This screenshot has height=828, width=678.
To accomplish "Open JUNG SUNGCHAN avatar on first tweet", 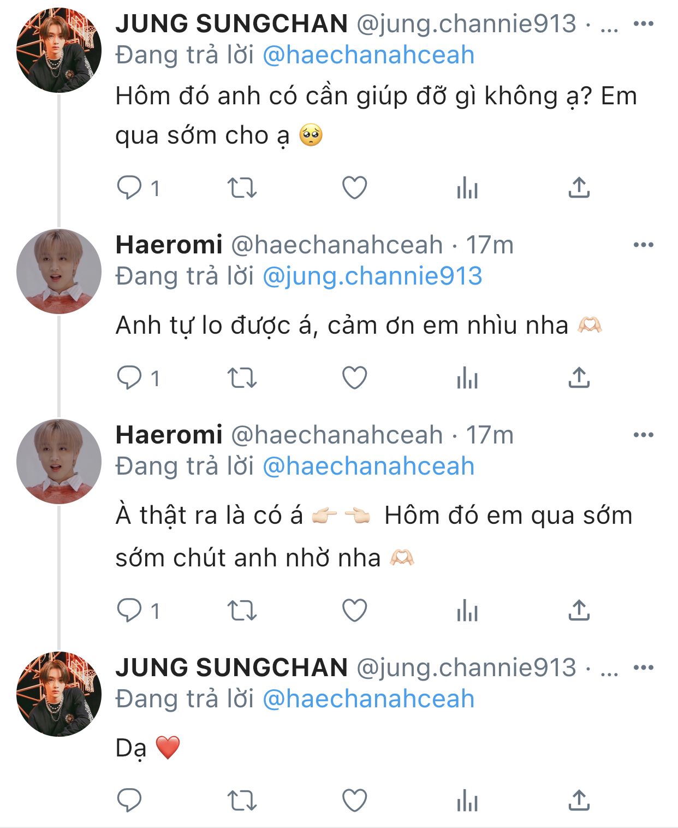I will click(x=59, y=50).
